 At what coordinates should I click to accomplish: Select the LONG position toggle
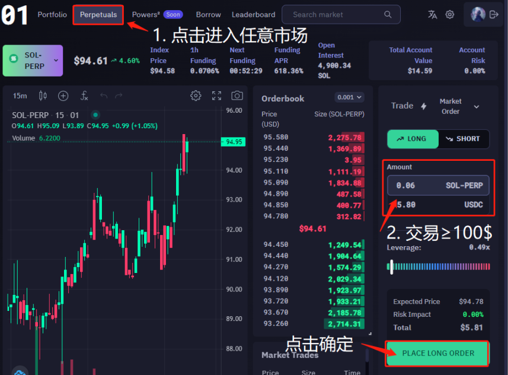pyautogui.click(x=413, y=139)
